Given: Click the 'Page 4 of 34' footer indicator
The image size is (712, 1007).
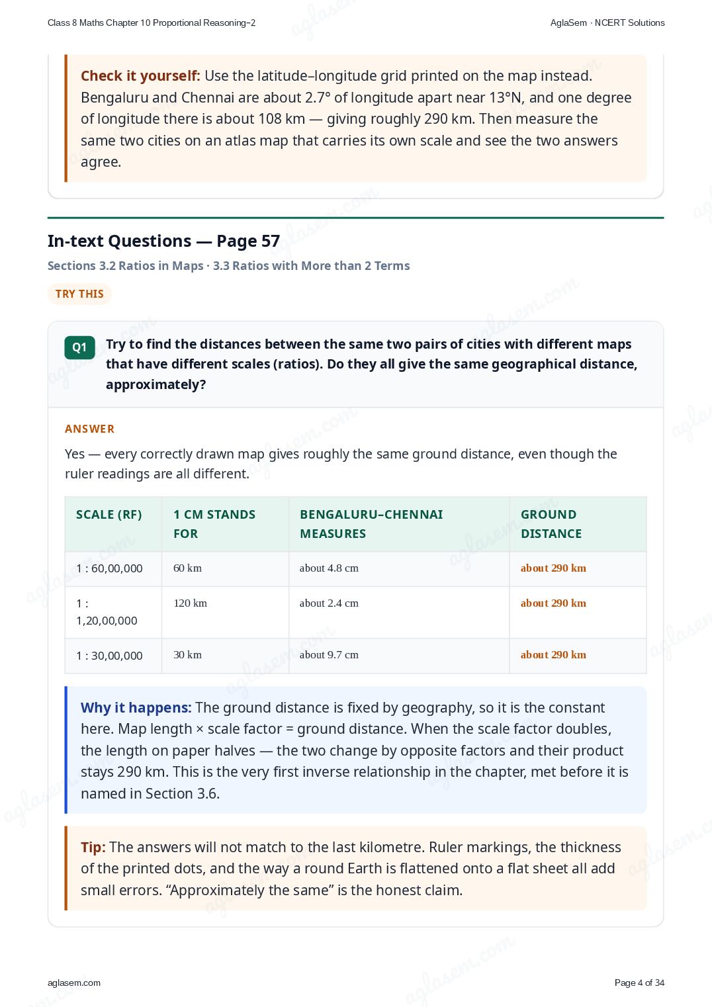Looking at the screenshot, I should point(639,983).
